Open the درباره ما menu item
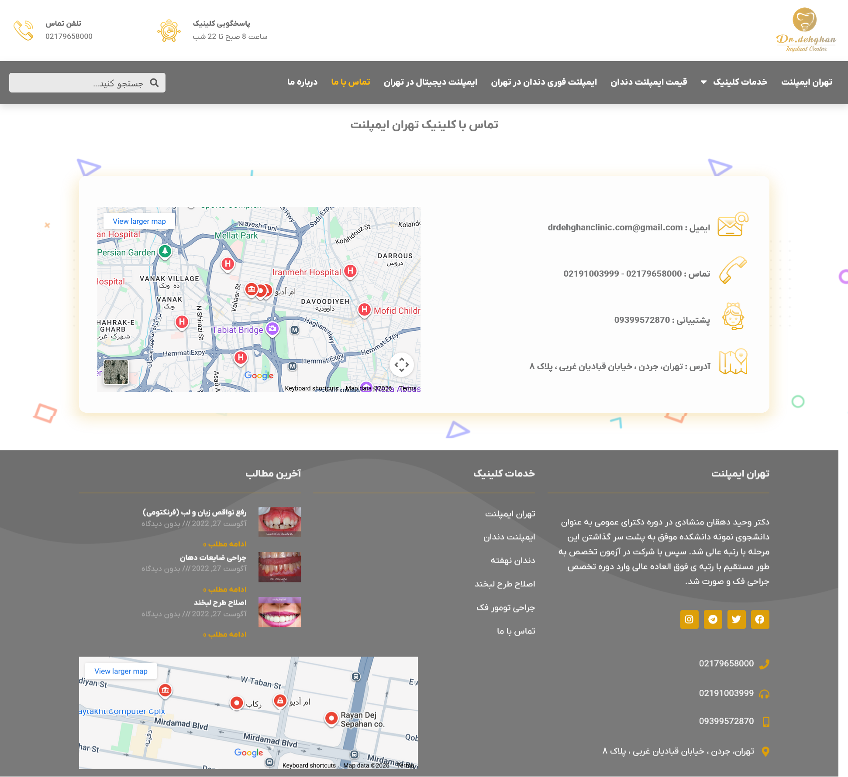The image size is (848, 777). pos(302,82)
